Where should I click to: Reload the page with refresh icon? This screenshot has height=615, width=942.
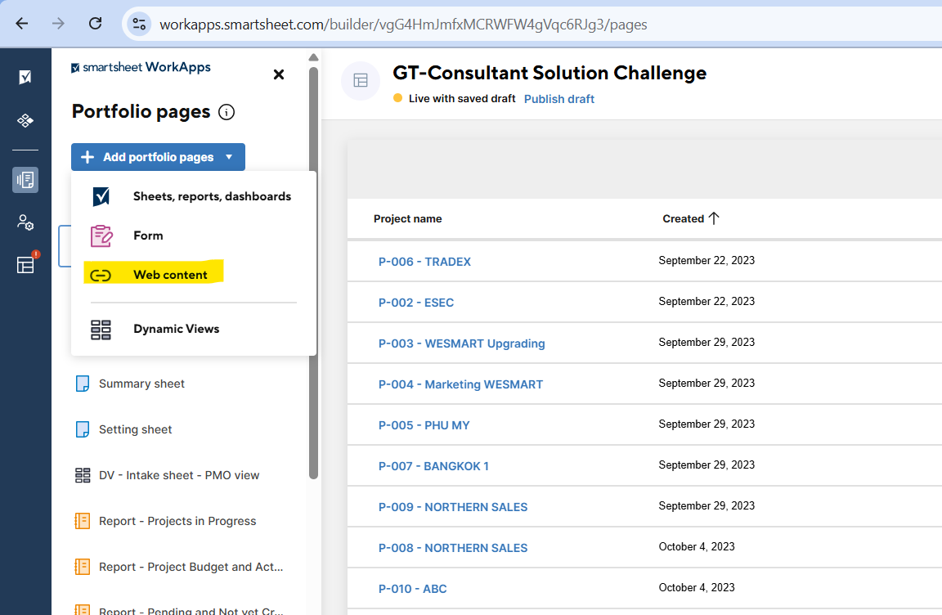pos(95,24)
